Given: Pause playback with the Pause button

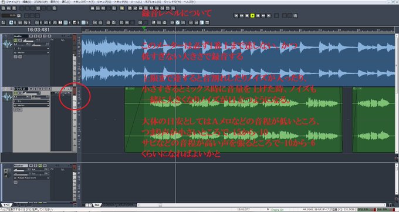Looking at the screenshot, I should coord(258,16).
